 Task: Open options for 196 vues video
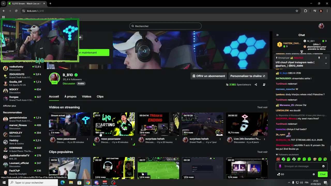pyautogui.click(x=132, y=139)
